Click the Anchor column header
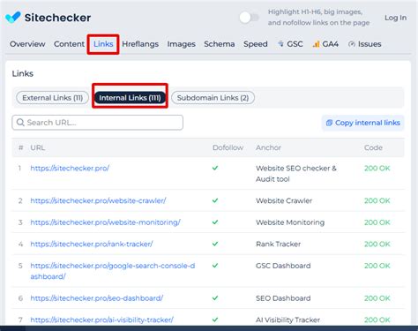418x331 pixels. coord(268,147)
